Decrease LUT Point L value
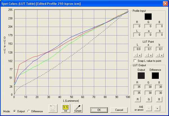Image resolution: width=169 pixels, height=116 pixels. pyautogui.click(x=135, y=55)
